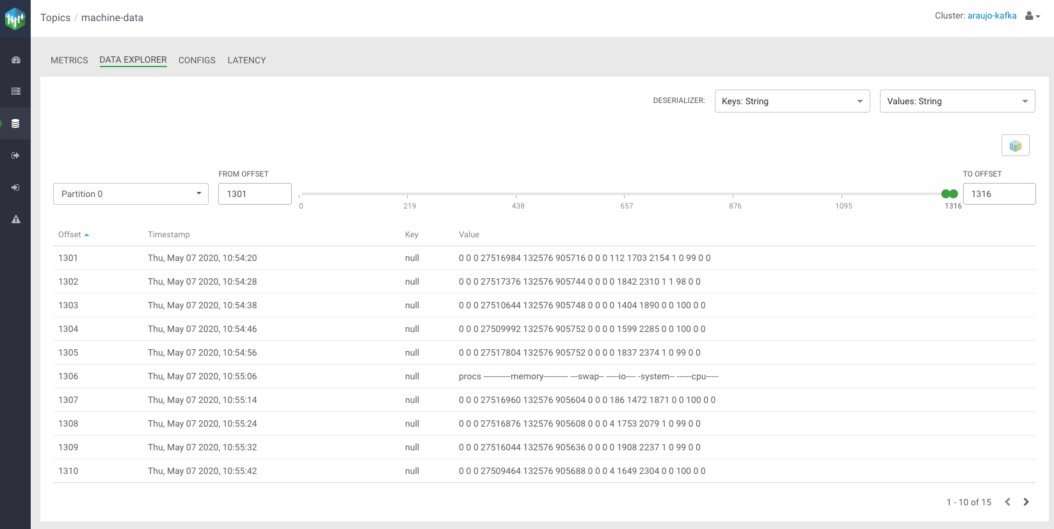The width and height of the screenshot is (1054, 529).
Task: Click the colorful cube schema registry button
Action: pyautogui.click(x=1015, y=146)
